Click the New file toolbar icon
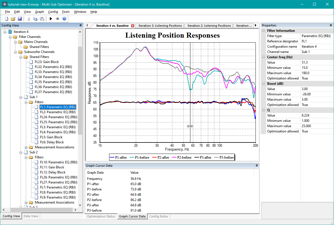This screenshot has height=225, width=334. pyautogui.click(x=6, y=19)
